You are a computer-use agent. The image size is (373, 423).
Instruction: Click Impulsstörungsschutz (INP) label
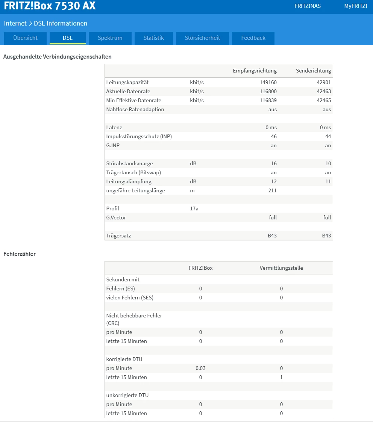coord(139,136)
